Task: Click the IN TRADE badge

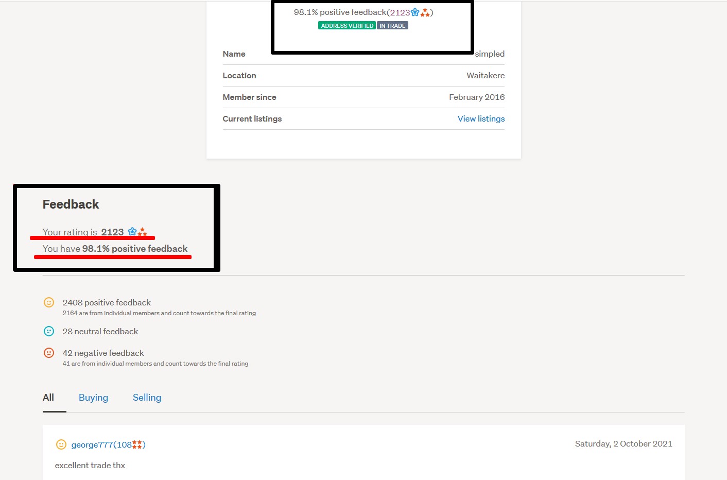Action: (x=392, y=26)
